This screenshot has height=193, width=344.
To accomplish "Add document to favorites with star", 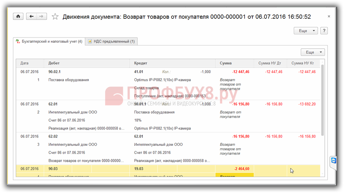I will (x=55, y=17).
